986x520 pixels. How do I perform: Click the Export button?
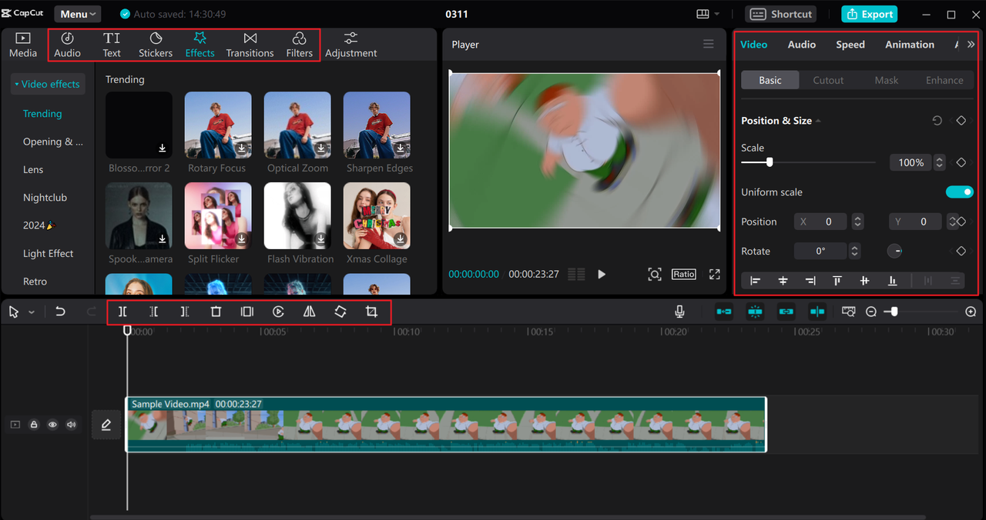pyautogui.click(x=869, y=14)
